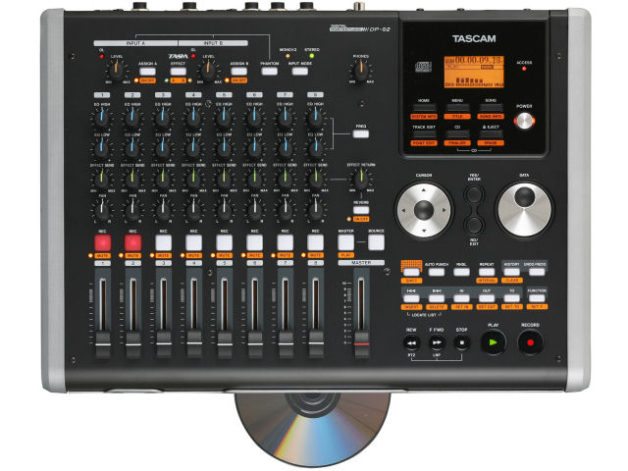Click the orange LCD time display
Image resolution: width=628 pixels, height=471 pixels.
click(x=474, y=72)
